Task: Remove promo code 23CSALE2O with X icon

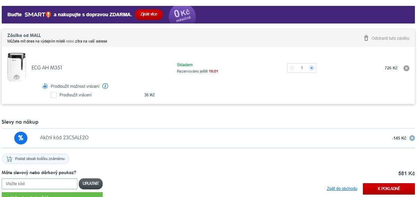Action: [412, 138]
